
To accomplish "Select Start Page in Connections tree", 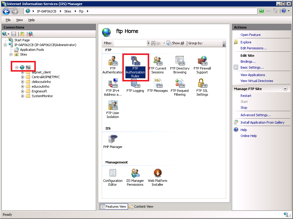I will [22, 40].
